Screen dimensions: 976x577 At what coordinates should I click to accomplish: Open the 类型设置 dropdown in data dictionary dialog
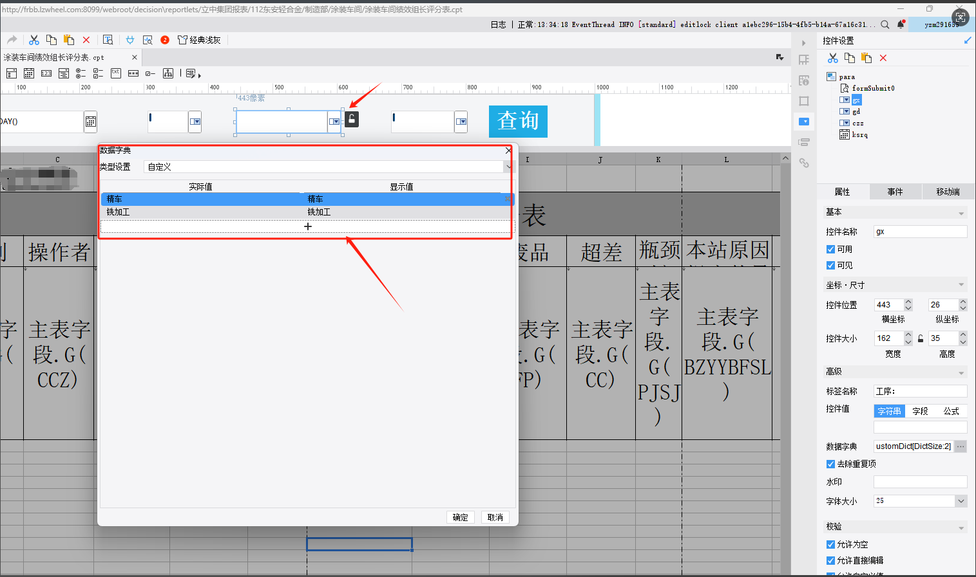point(508,167)
